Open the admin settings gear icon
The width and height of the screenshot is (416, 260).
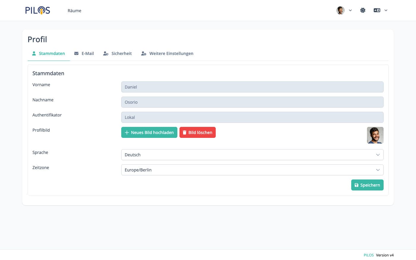(363, 10)
